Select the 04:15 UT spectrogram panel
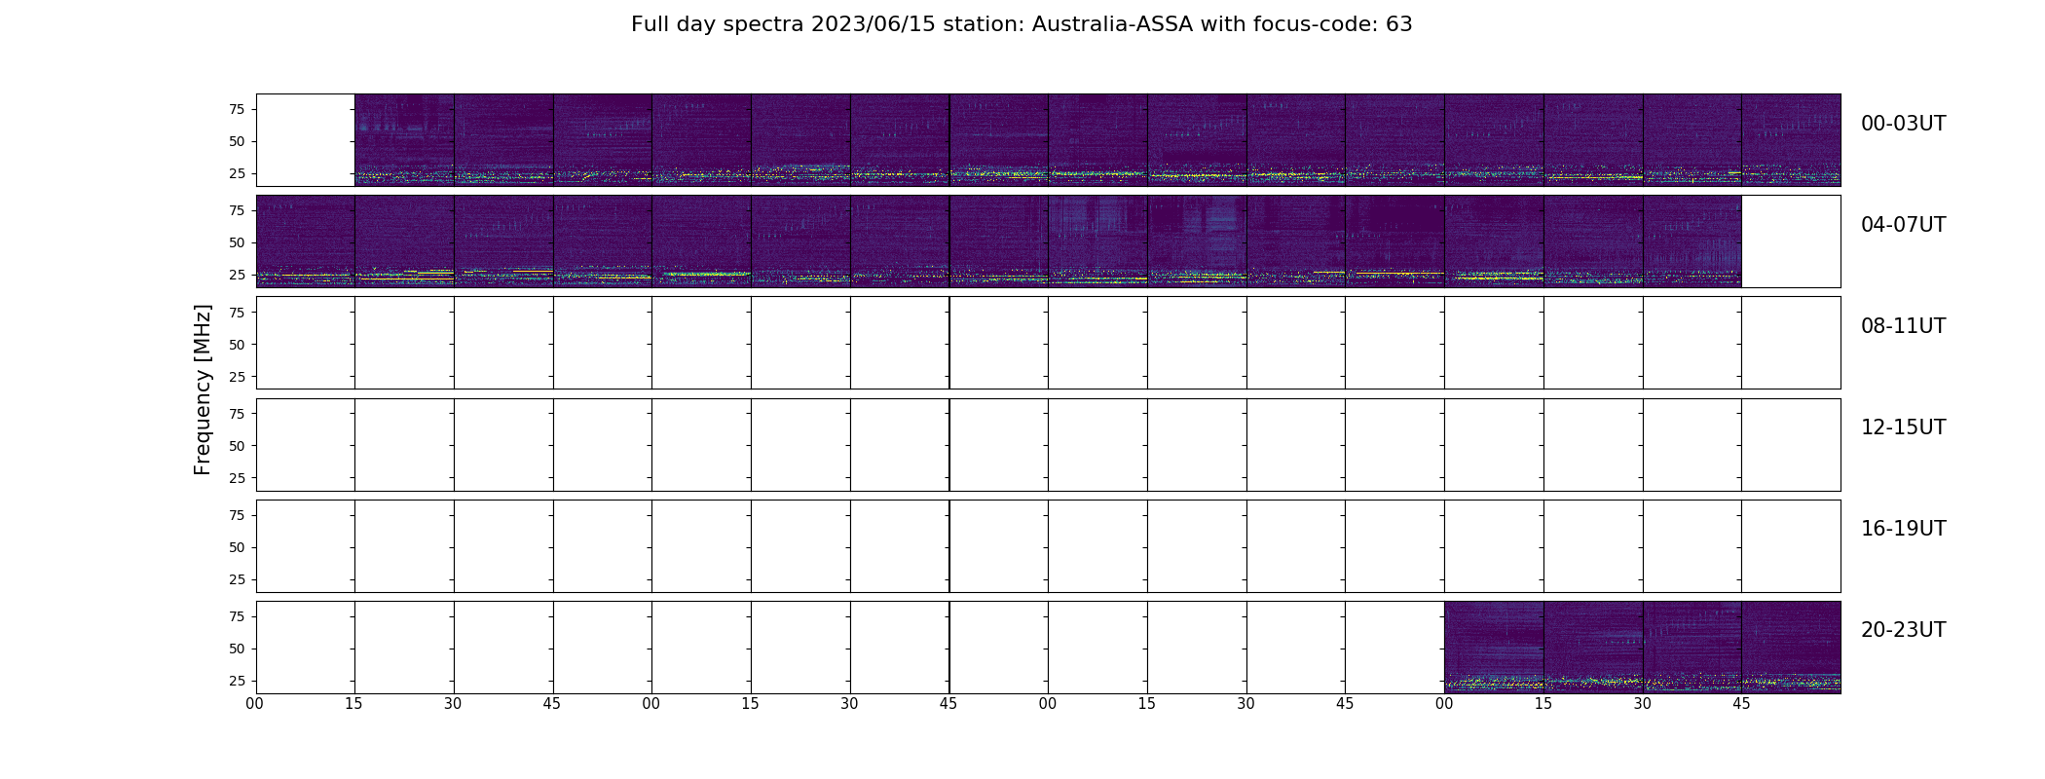This screenshot has height=779, width=2045. 404,241
